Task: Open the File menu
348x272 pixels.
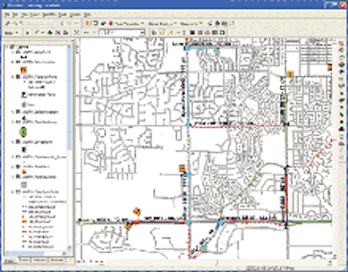Action: click(7, 15)
